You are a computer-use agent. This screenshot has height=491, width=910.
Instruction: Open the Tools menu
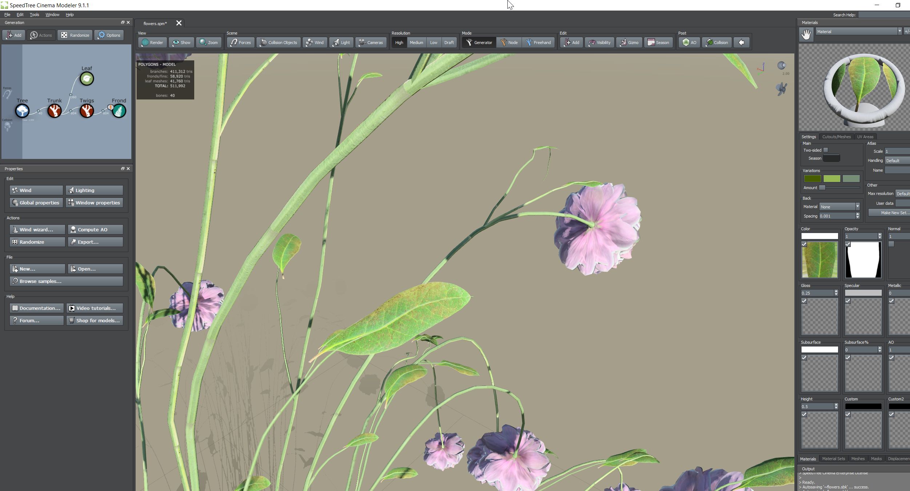34,15
